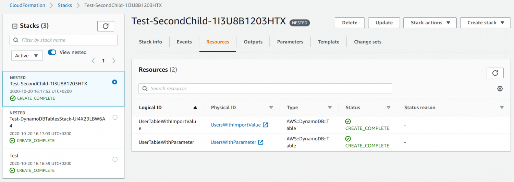Open the Resources table settings gear
The height and width of the screenshot is (182, 514).
(500, 89)
